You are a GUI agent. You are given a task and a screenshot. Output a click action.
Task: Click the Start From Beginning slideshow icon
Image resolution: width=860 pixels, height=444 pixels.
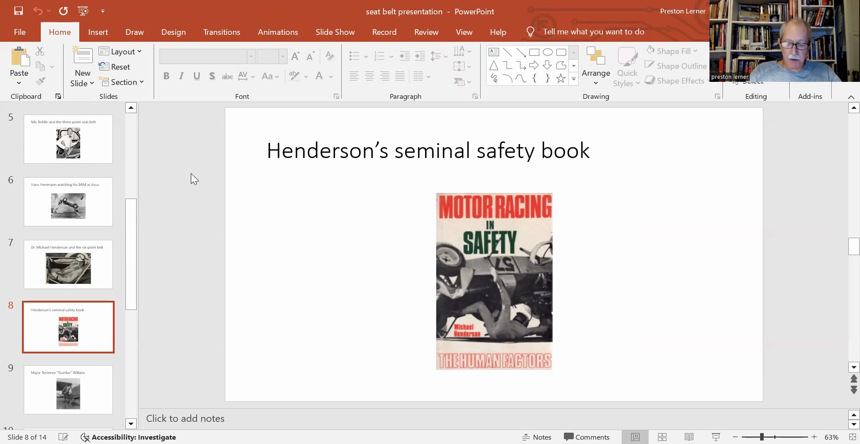point(83,11)
